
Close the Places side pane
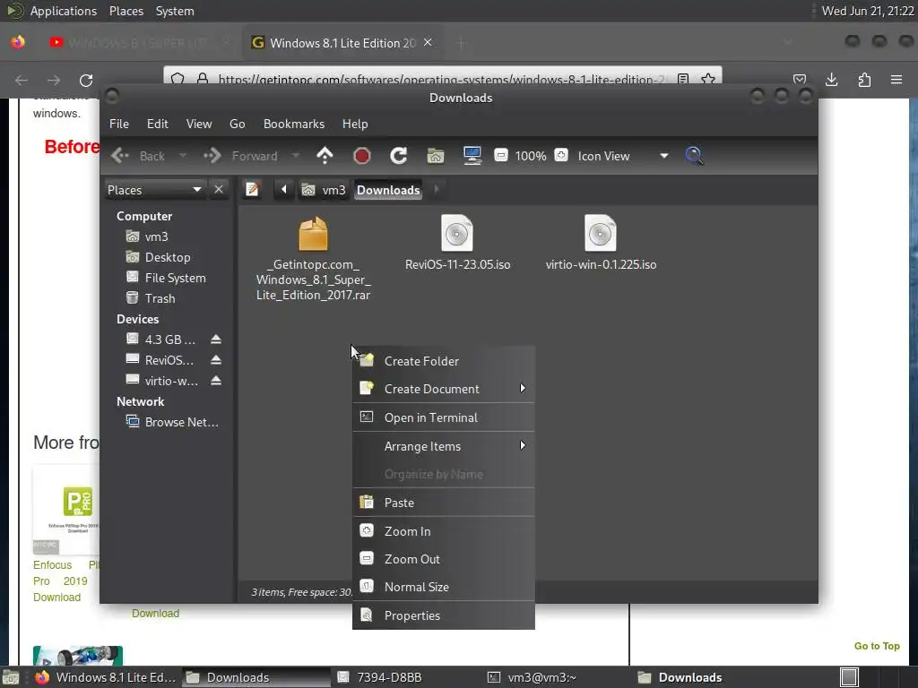coord(219,190)
